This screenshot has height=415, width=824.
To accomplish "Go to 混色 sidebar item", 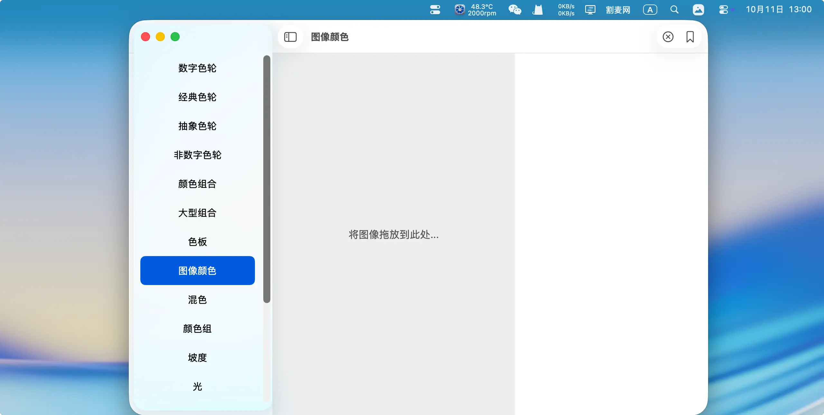I will [197, 300].
